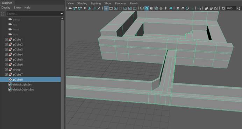Toggle the Safe Title icon

[x=135, y=8]
